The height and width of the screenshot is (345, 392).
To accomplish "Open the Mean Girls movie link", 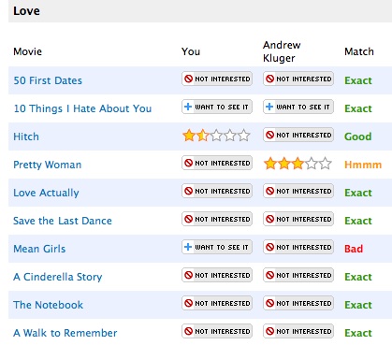I will (x=39, y=249).
